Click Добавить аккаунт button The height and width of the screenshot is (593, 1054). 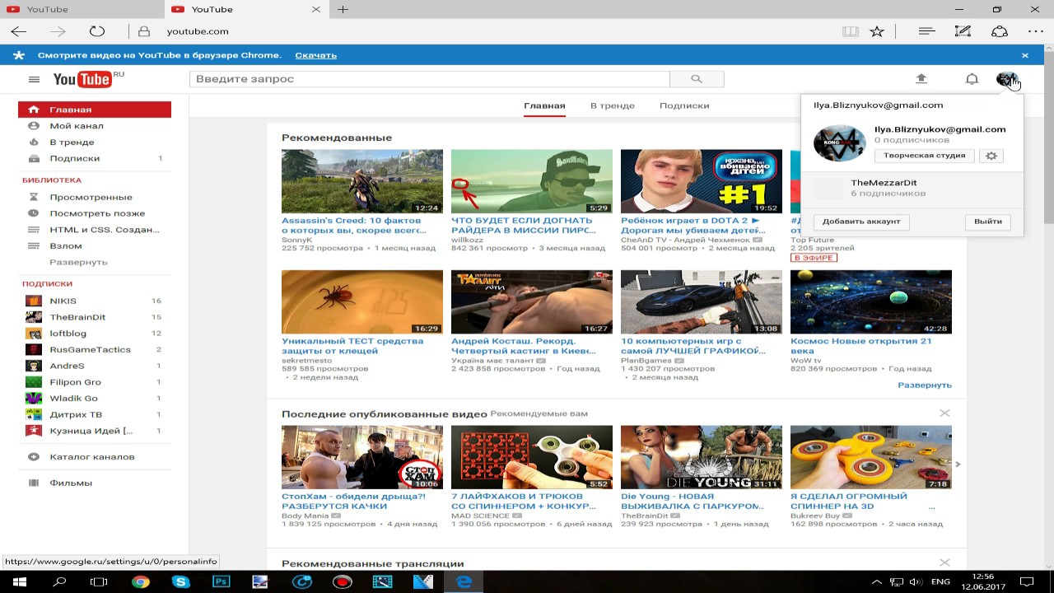coord(861,222)
